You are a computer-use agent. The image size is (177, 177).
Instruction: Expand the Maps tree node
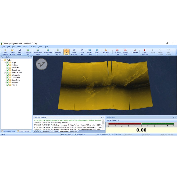[5, 63]
